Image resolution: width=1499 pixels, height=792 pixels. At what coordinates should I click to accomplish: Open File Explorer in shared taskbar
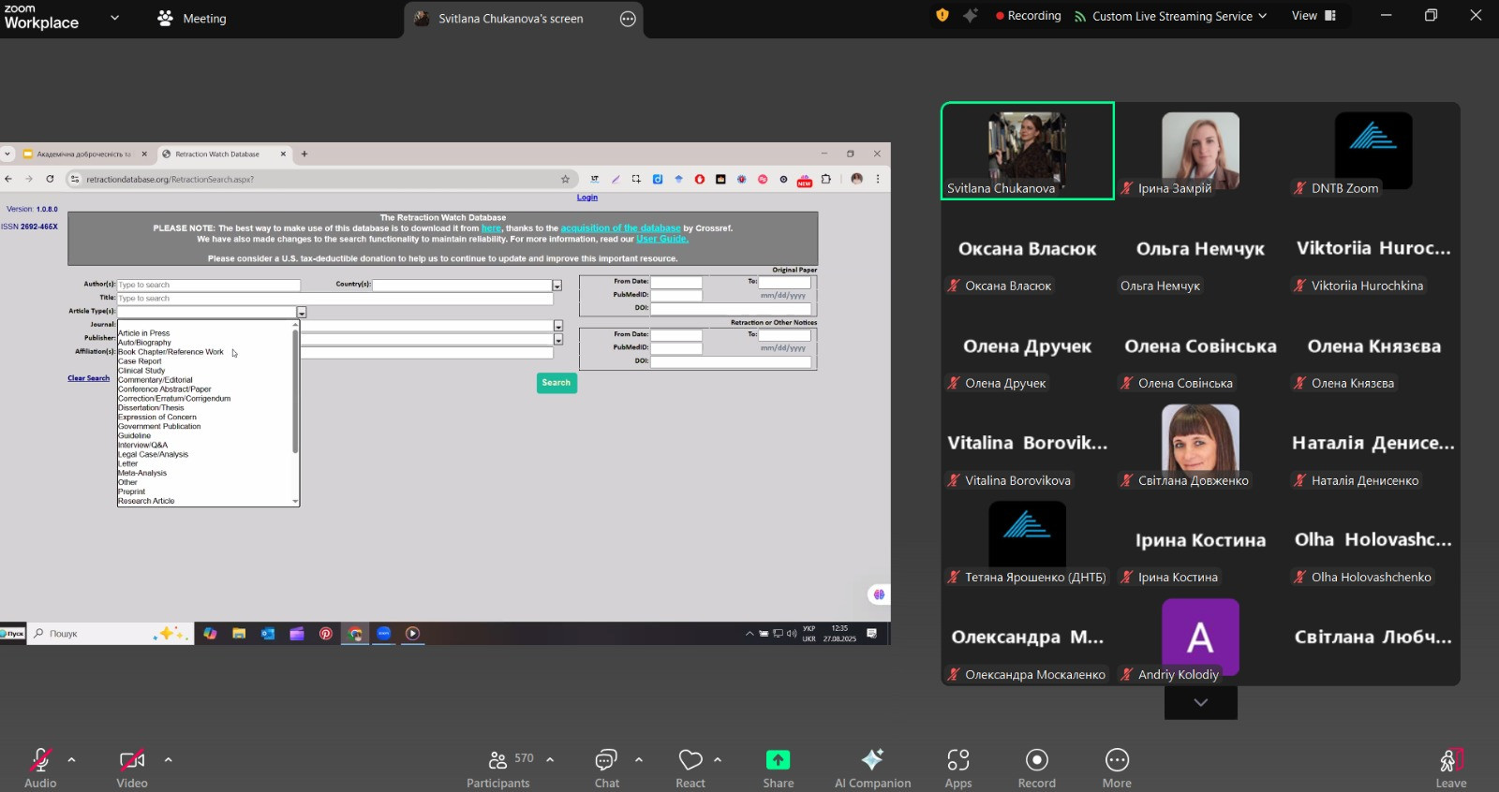[239, 634]
